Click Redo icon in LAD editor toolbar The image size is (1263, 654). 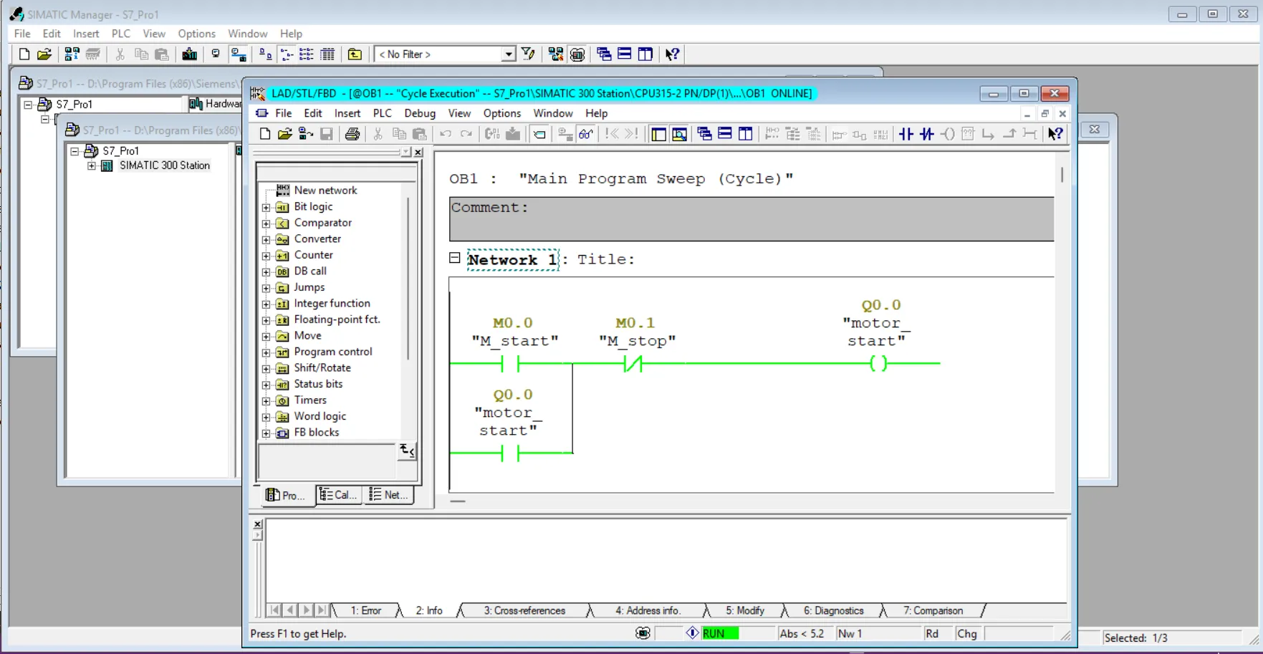466,134
